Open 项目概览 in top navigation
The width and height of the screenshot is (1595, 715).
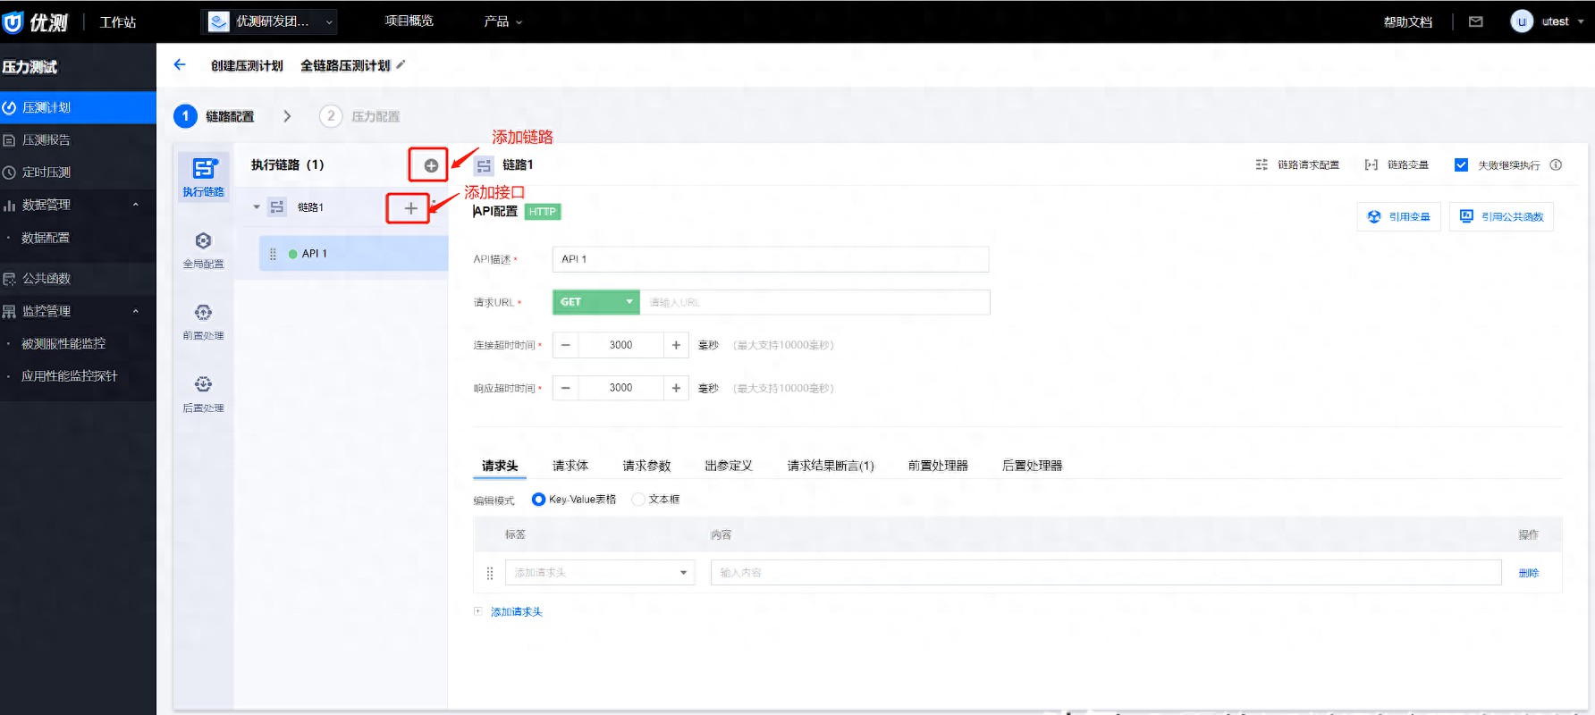(409, 21)
